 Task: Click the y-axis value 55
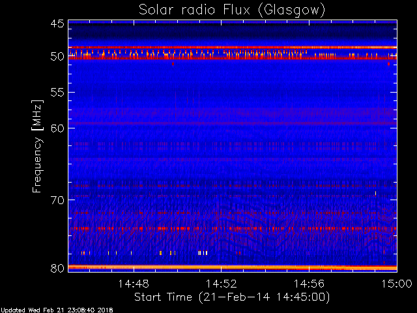pyautogui.click(x=57, y=93)
